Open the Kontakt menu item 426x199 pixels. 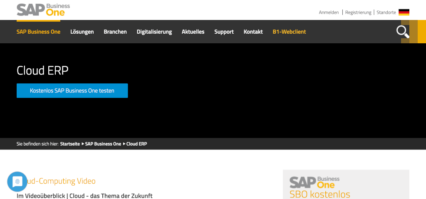tap(253, 32)
